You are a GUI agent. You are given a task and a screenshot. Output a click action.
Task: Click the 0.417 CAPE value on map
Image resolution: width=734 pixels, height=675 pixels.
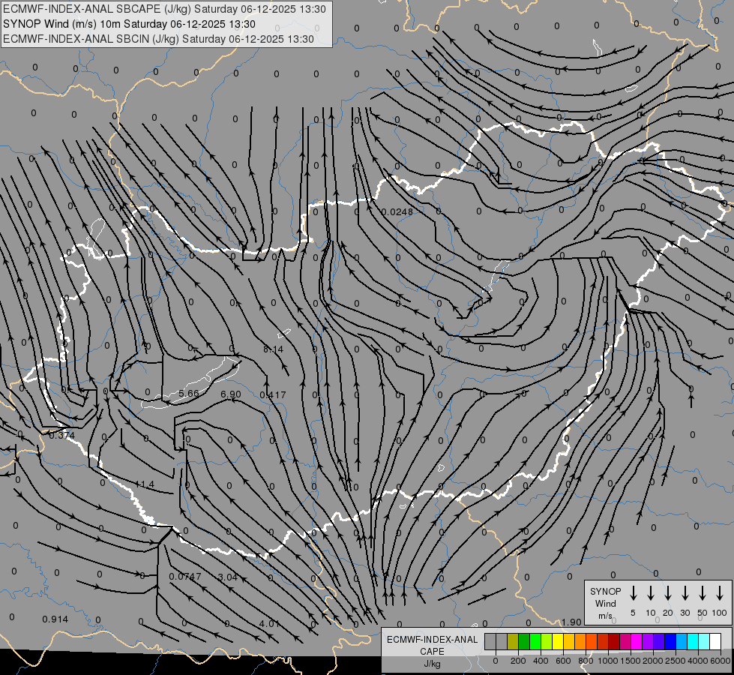click(x=272, y=395)
